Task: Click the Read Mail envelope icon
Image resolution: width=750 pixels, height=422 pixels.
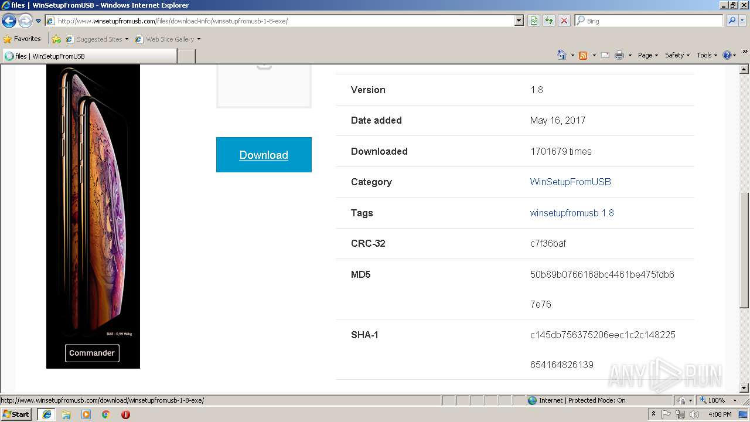Action: tap(605, 55)
